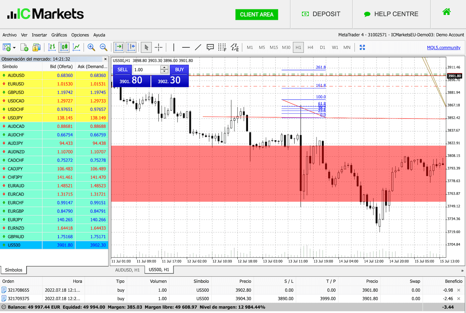The image size is (466, 313).
Task: Toggle fullscreen mode icon
Action: [x=362, y=48]
